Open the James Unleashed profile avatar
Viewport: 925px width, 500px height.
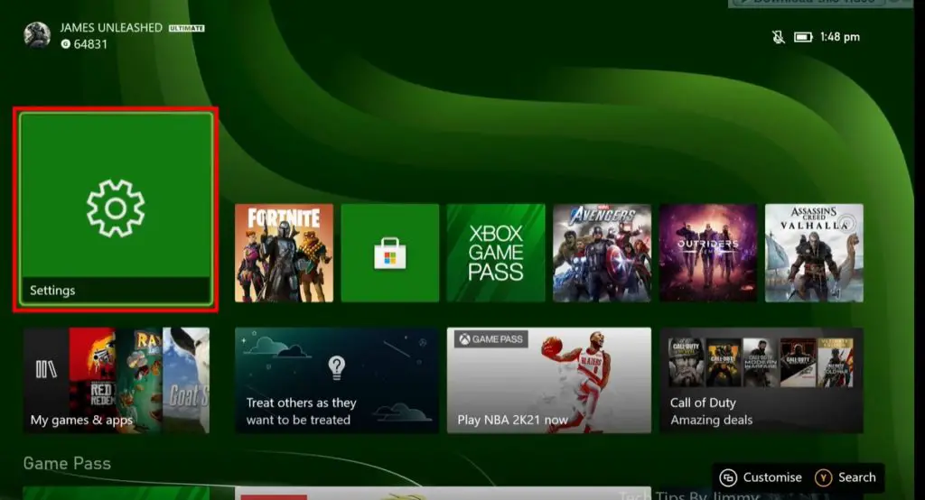pyautogui.click(x=37, y=35)
